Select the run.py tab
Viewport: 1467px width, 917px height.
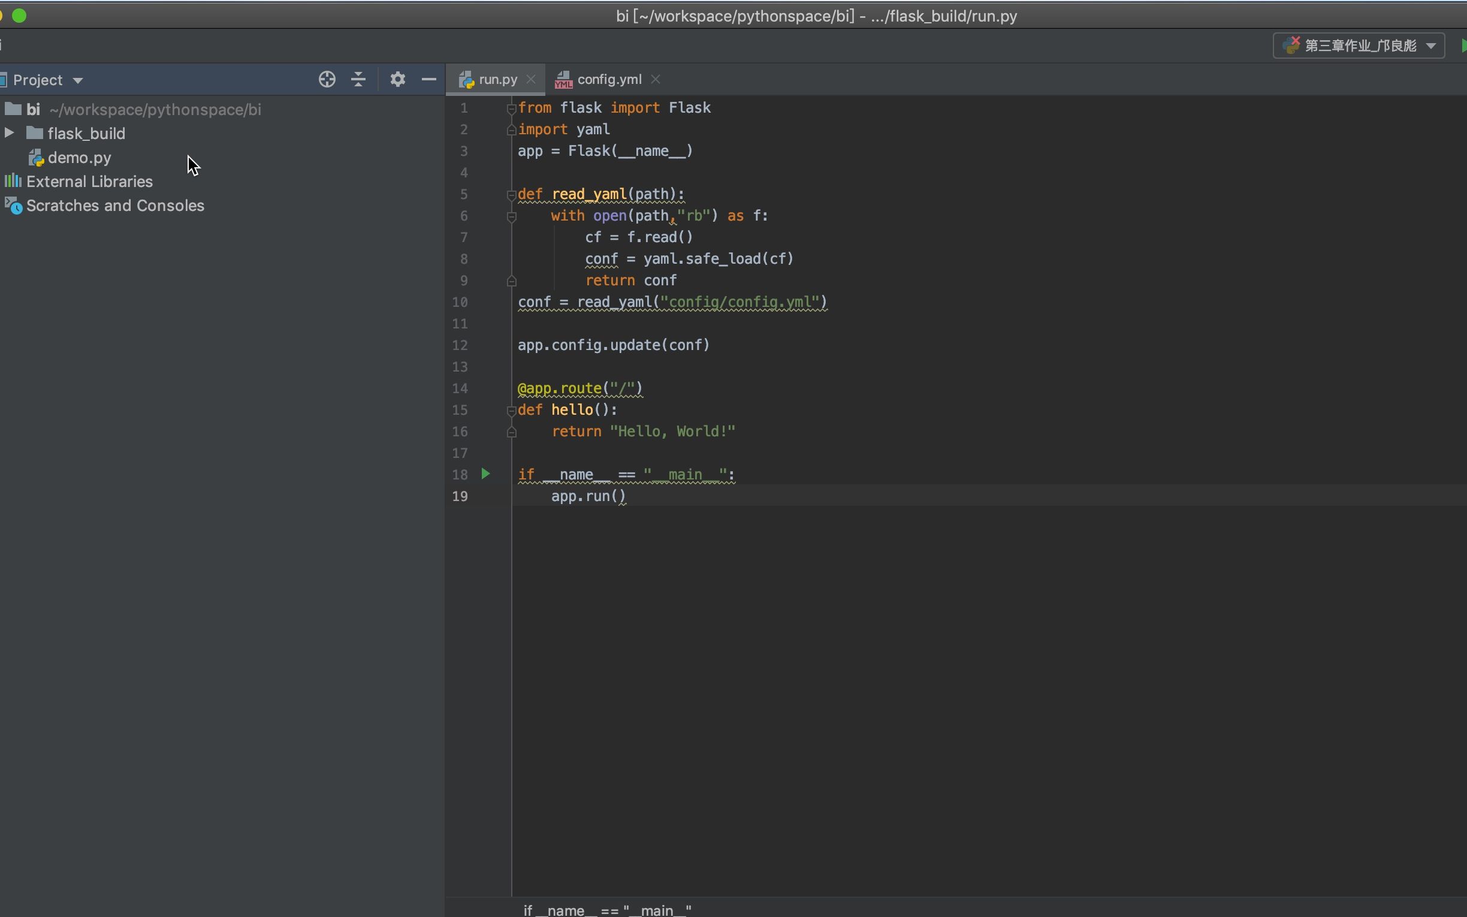(496, 80)
